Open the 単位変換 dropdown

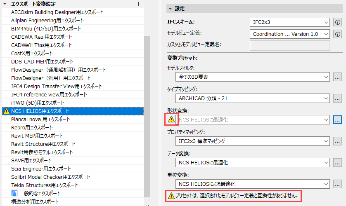253,184
